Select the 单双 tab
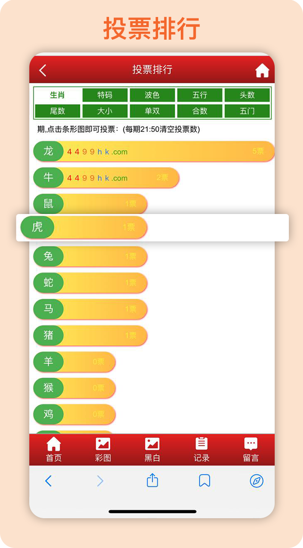Screen dimensions: 303x548 pyautogui.click(x=152, y=111)
